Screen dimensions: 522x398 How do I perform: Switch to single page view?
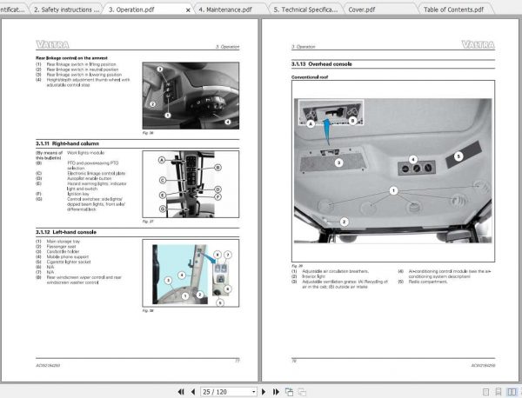pyautogui.click(x=485, y=392)
